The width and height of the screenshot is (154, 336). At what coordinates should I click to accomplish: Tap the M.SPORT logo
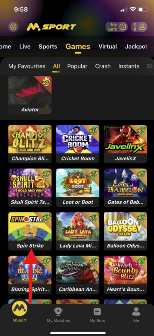51,27
